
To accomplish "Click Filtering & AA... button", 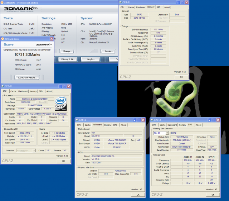I will [68, 59].
